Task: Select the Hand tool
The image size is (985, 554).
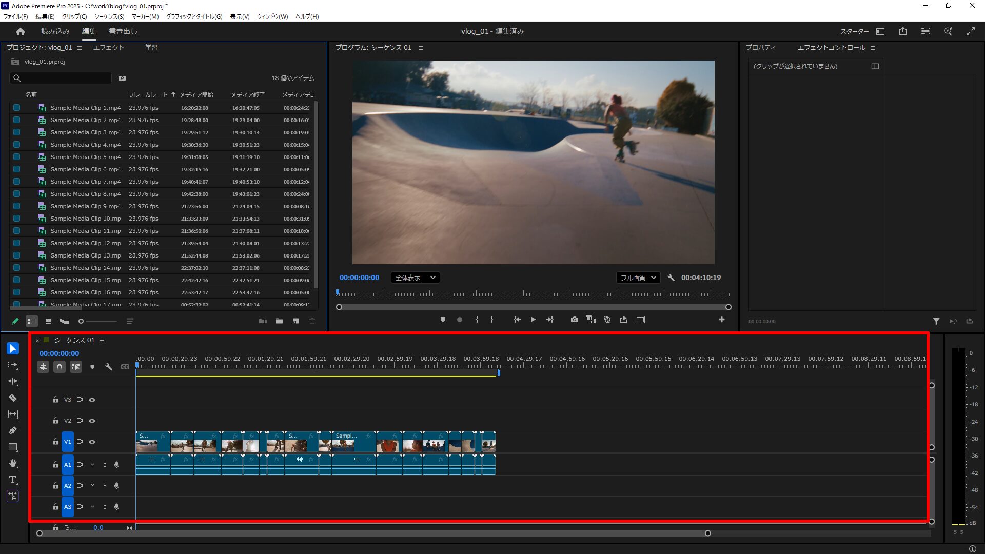Action: click(13, 464)
